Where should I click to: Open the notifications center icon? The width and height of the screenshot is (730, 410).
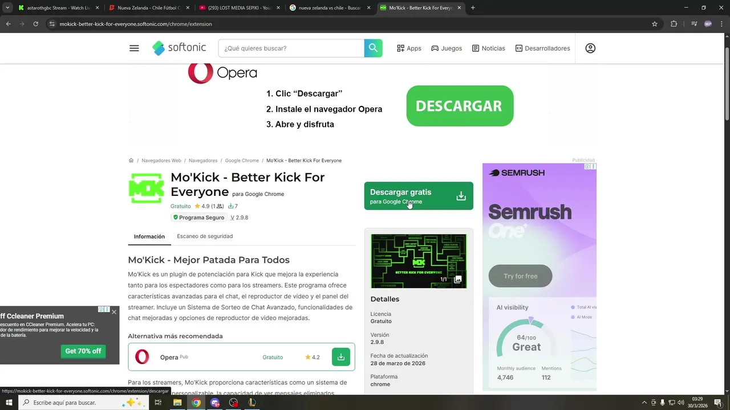pos(717,403)
